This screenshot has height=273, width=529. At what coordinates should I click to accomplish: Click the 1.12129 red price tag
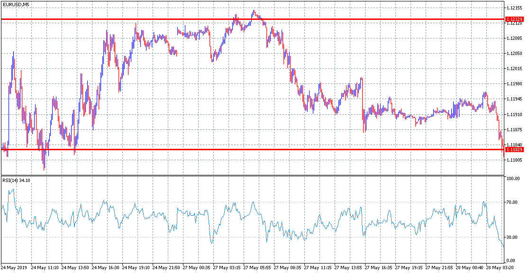(514, 20)
